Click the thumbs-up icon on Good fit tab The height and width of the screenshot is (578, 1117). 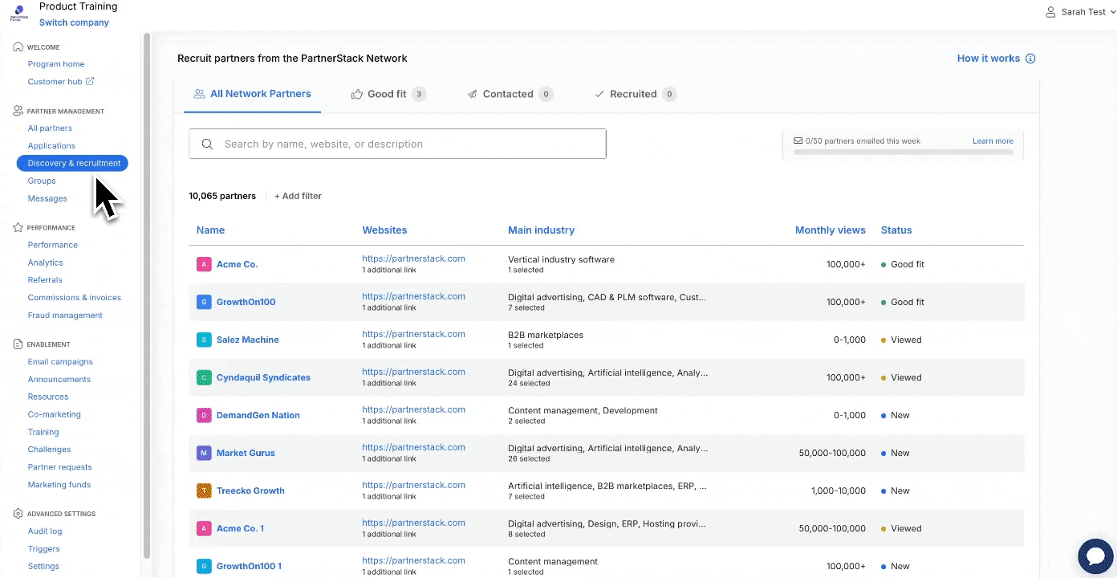point(357,94)
